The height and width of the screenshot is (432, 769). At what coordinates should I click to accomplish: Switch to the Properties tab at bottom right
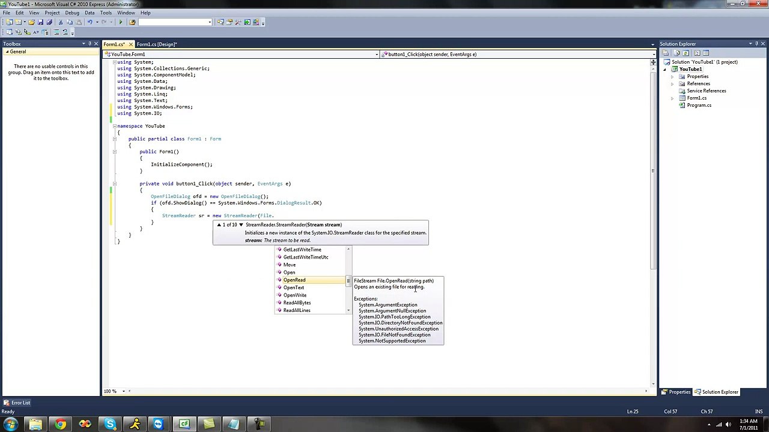click(676, 392)
